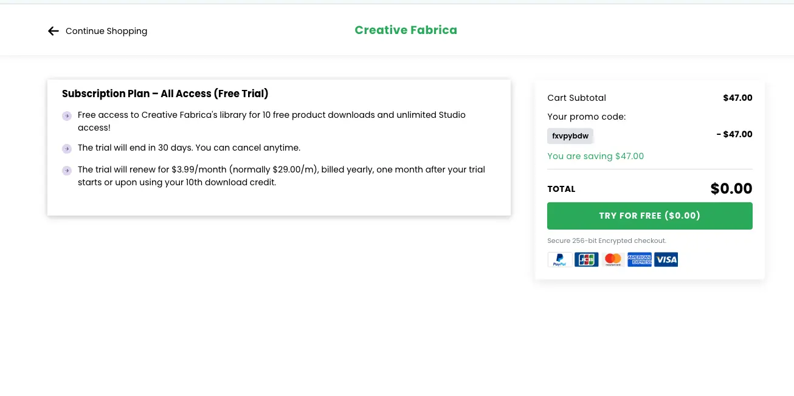Click the You are saving $47.00 text
The height and width of the screenshot is (396, 794).
click(x=595, y=156)
